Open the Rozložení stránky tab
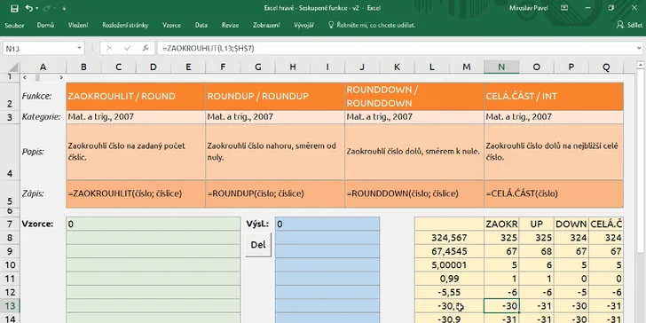 (125, 25)
